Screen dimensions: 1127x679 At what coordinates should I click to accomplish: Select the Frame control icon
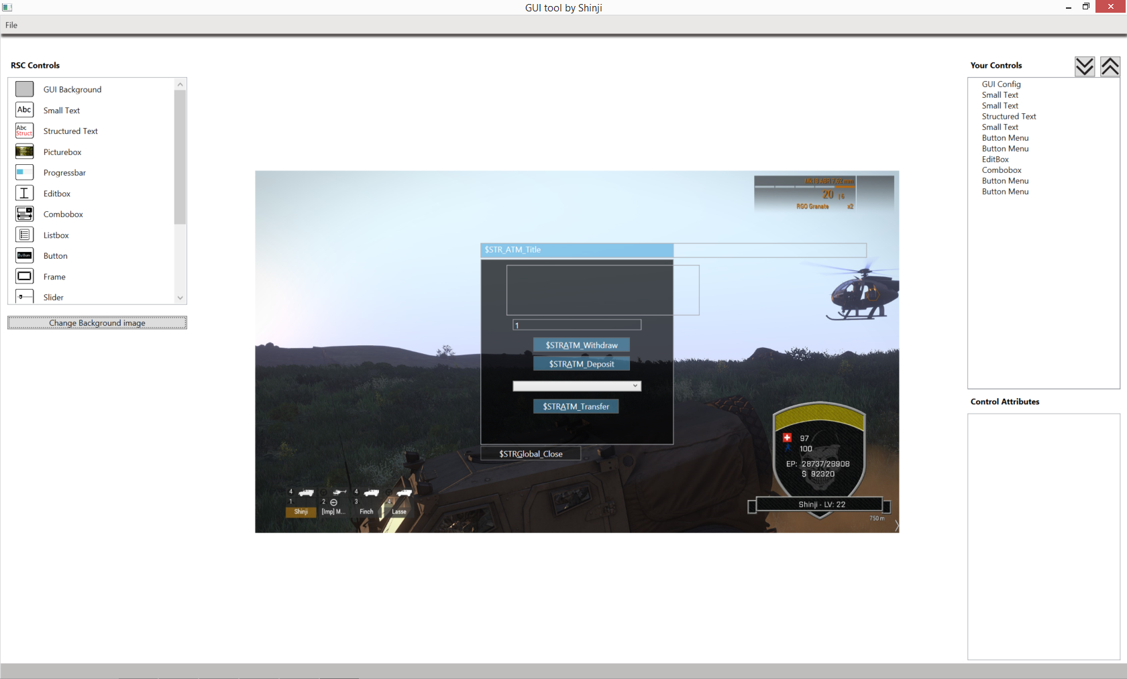click(24, 276)
